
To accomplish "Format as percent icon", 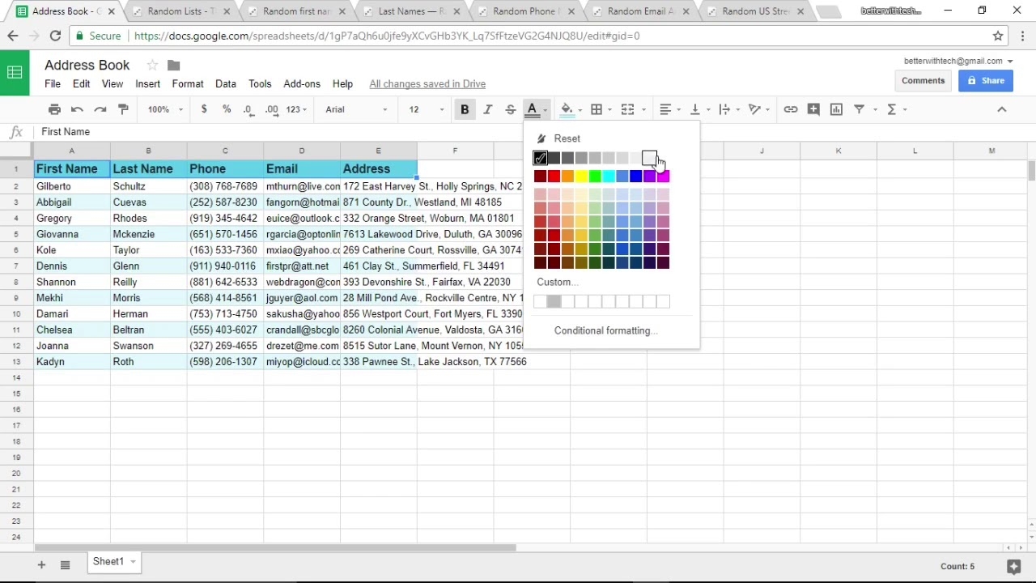I will point(227,109).
